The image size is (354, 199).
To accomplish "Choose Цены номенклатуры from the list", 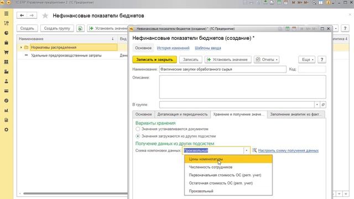I will (x=228, y=159).
